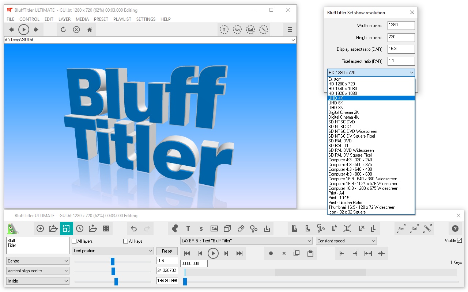Screen dimensions: 468x292
Task: Click the Width in pixels input field
Action: [x=401, y=26]
